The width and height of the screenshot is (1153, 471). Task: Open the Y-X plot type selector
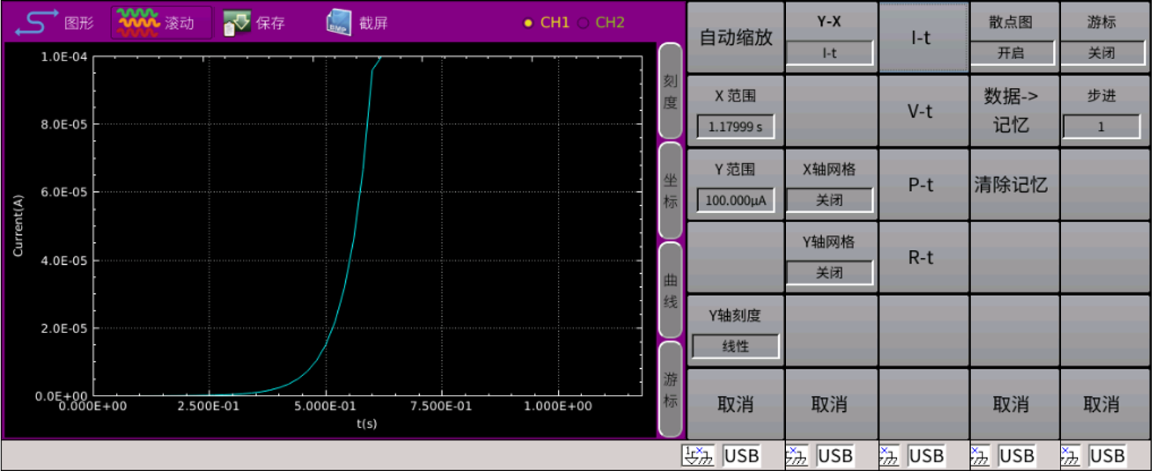pyautogui.click(x=829, y=53)
